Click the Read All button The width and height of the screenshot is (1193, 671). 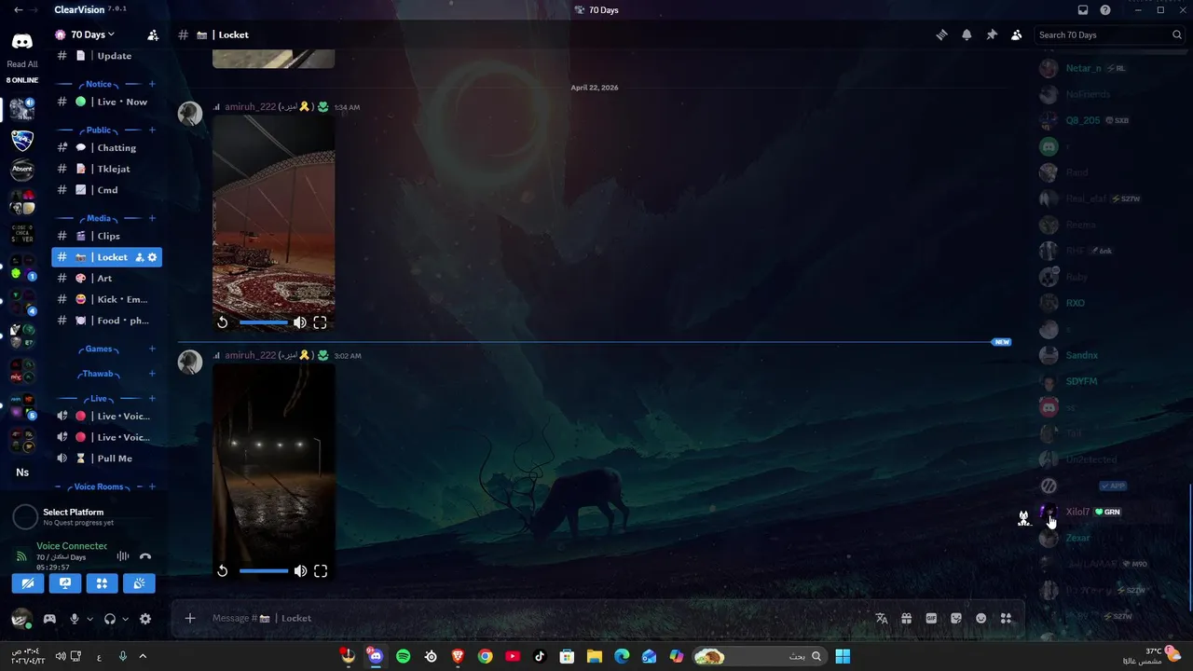[22, 64]
